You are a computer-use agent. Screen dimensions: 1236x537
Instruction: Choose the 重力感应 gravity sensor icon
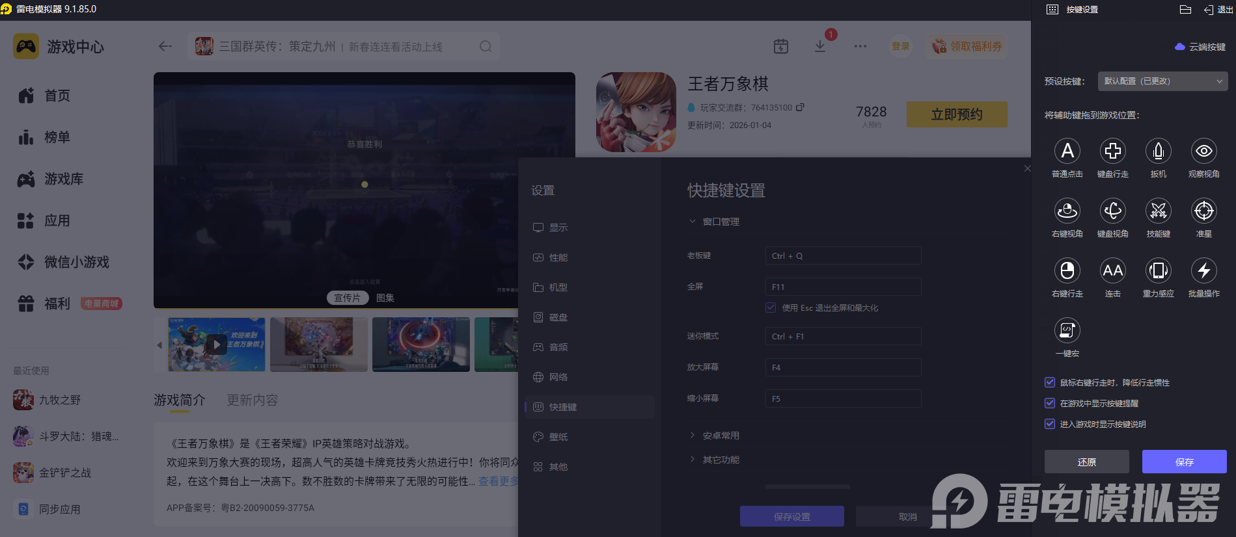point(1159,270)
